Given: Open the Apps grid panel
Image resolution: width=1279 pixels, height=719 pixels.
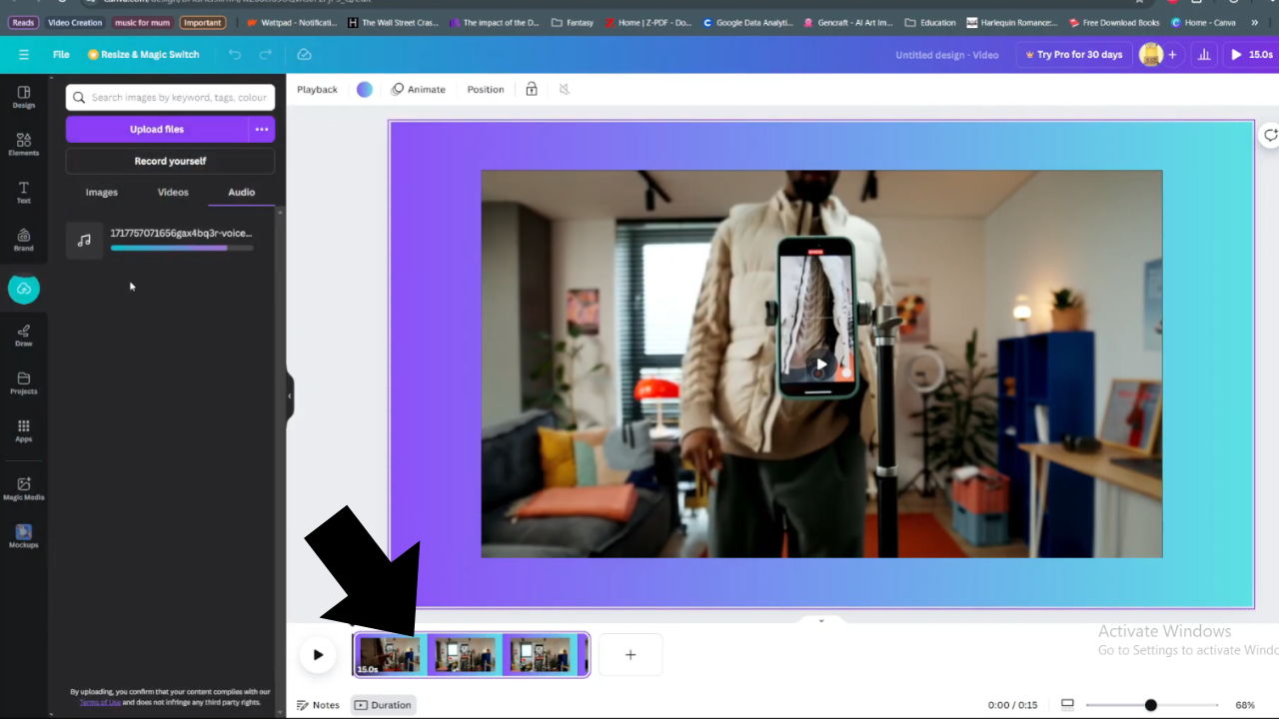Looking at the screenshot, I should coord(24,431).
